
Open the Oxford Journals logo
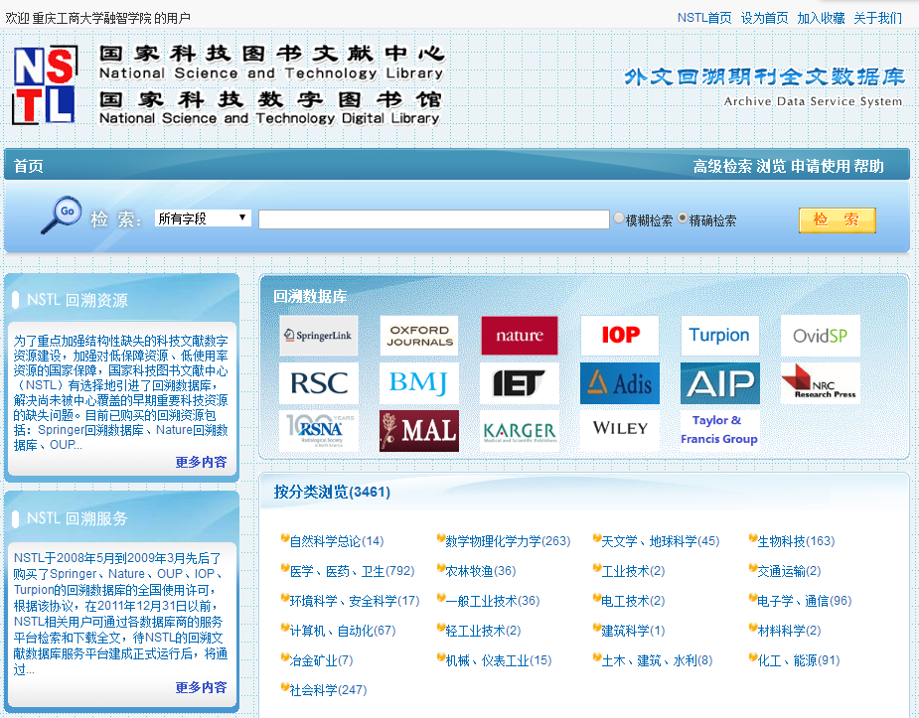[x=419, y=336]
